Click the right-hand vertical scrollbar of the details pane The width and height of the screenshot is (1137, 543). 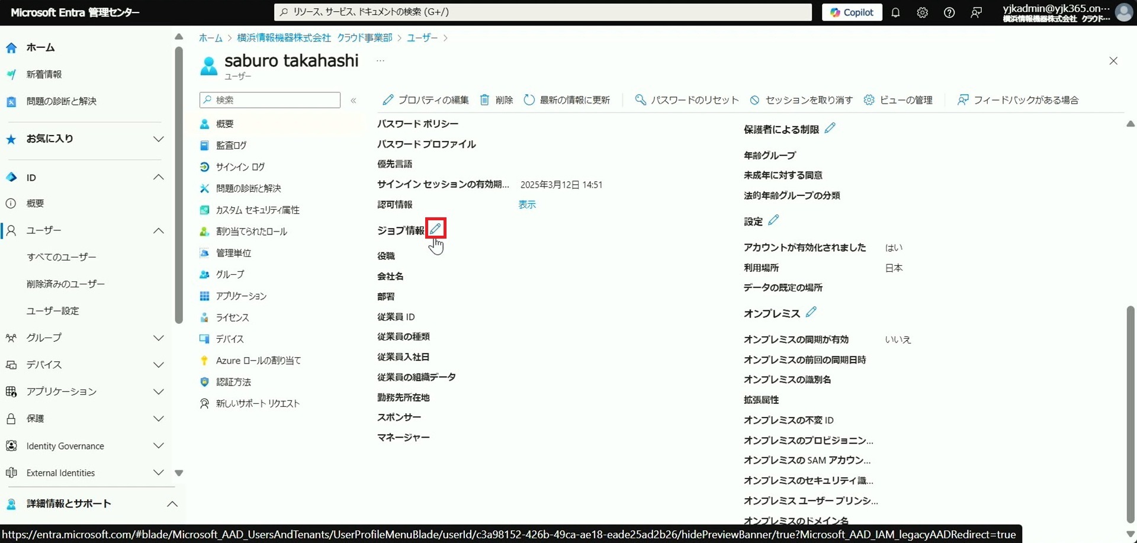click(1130, 415)
